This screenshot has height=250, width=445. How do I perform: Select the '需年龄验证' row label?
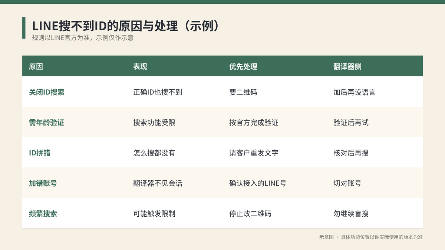(47, 123)
